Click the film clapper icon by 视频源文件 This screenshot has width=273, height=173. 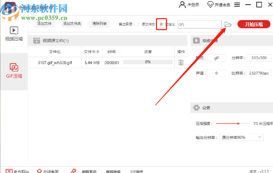[36, 40]
